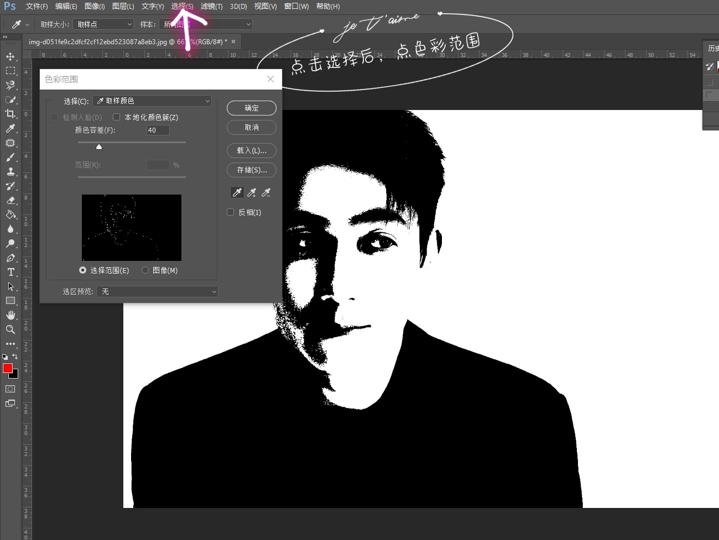719x540 pixels.
Task: Open the 取样大小 dropdown in options bar
Action: 103,24
